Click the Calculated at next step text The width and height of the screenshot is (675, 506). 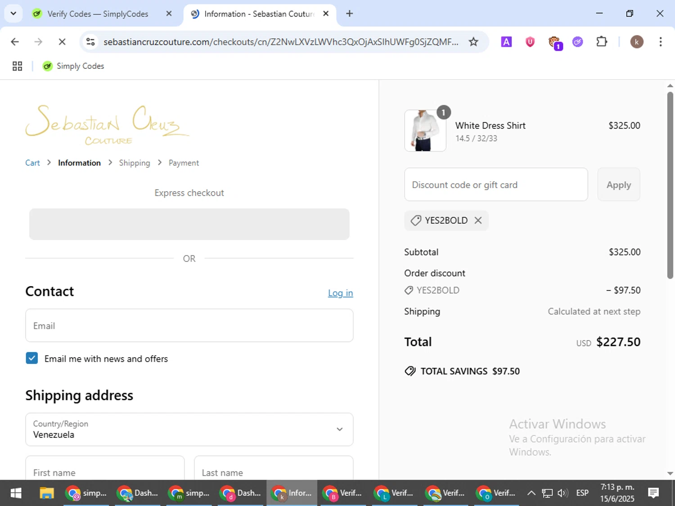[x=594, y=311]
